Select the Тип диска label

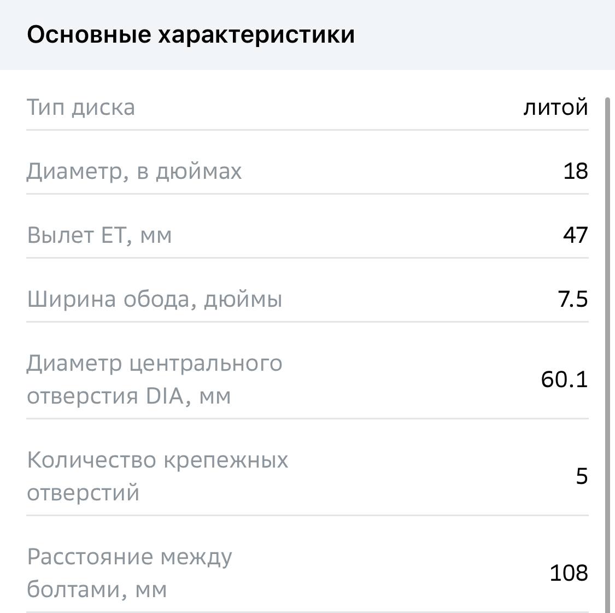pos(81,107)
